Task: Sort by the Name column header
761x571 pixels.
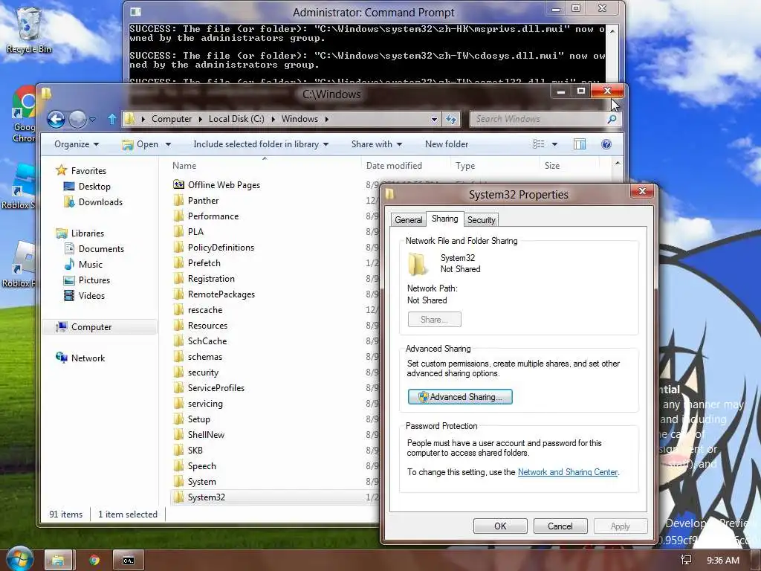Action: pyautogui.click(x=184, y=166)
